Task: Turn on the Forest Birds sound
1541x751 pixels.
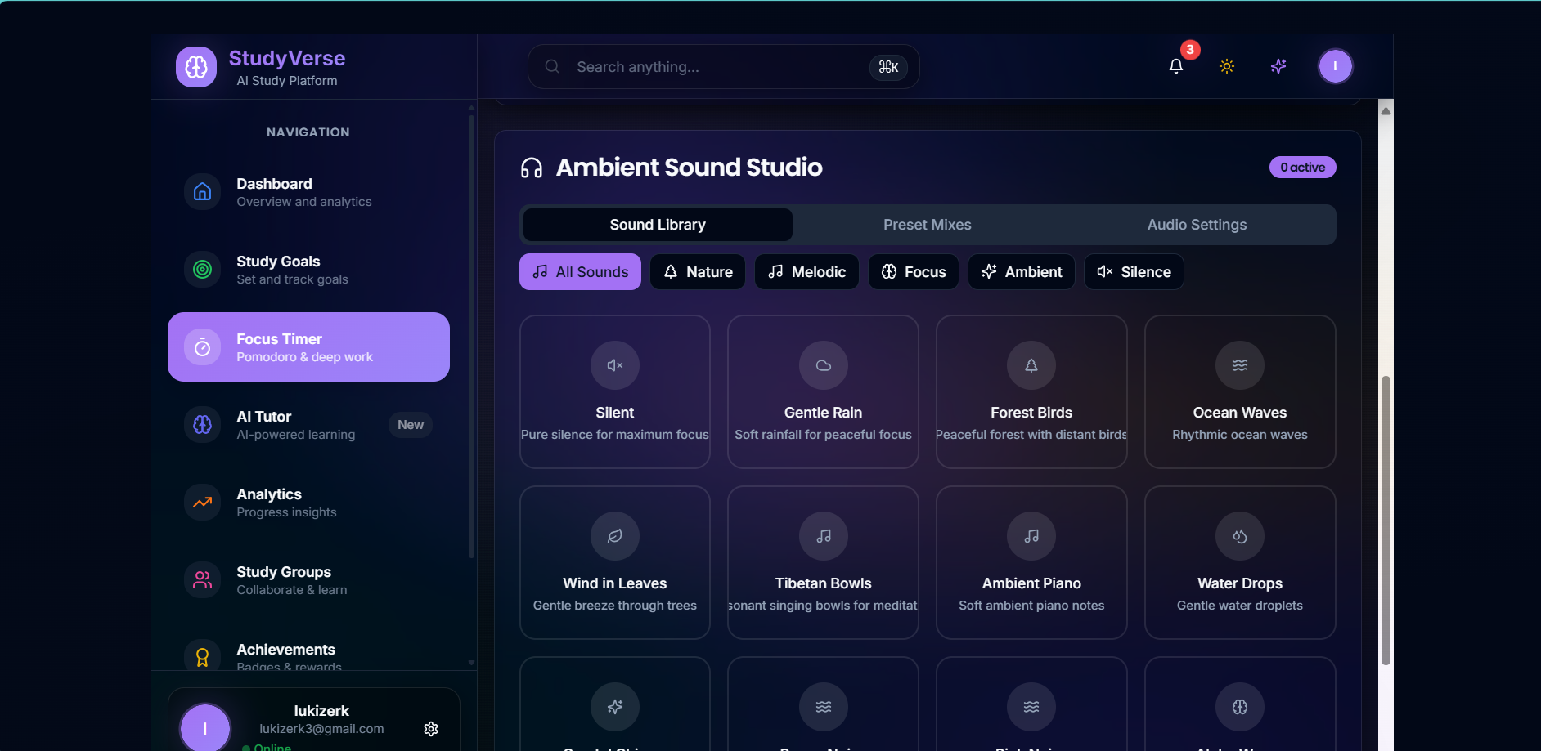Action: click(x=1031, y=391)
